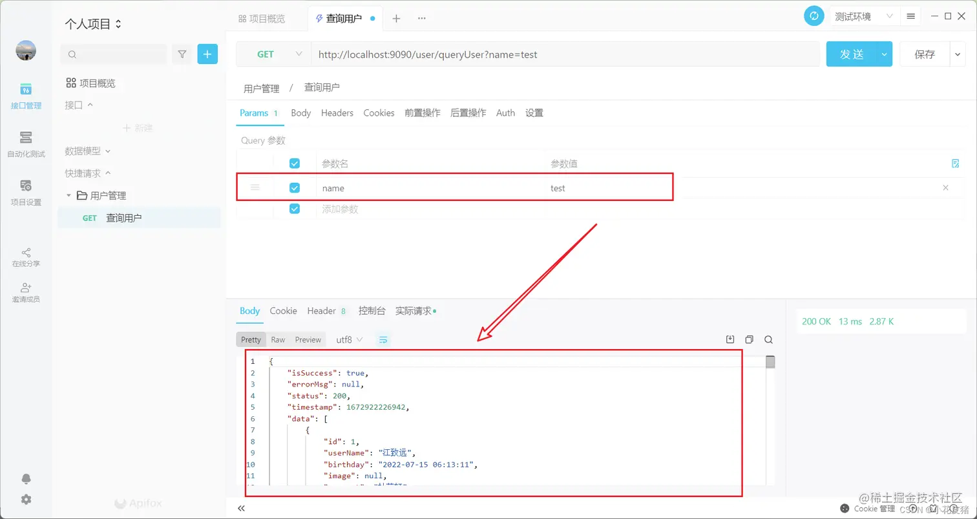This screenshot has width=977, height=519.
Task: Click the 保存 save button
Action: 925,54
